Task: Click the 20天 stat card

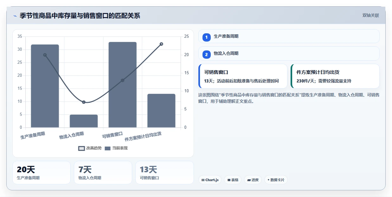Action: pos(42,173)
